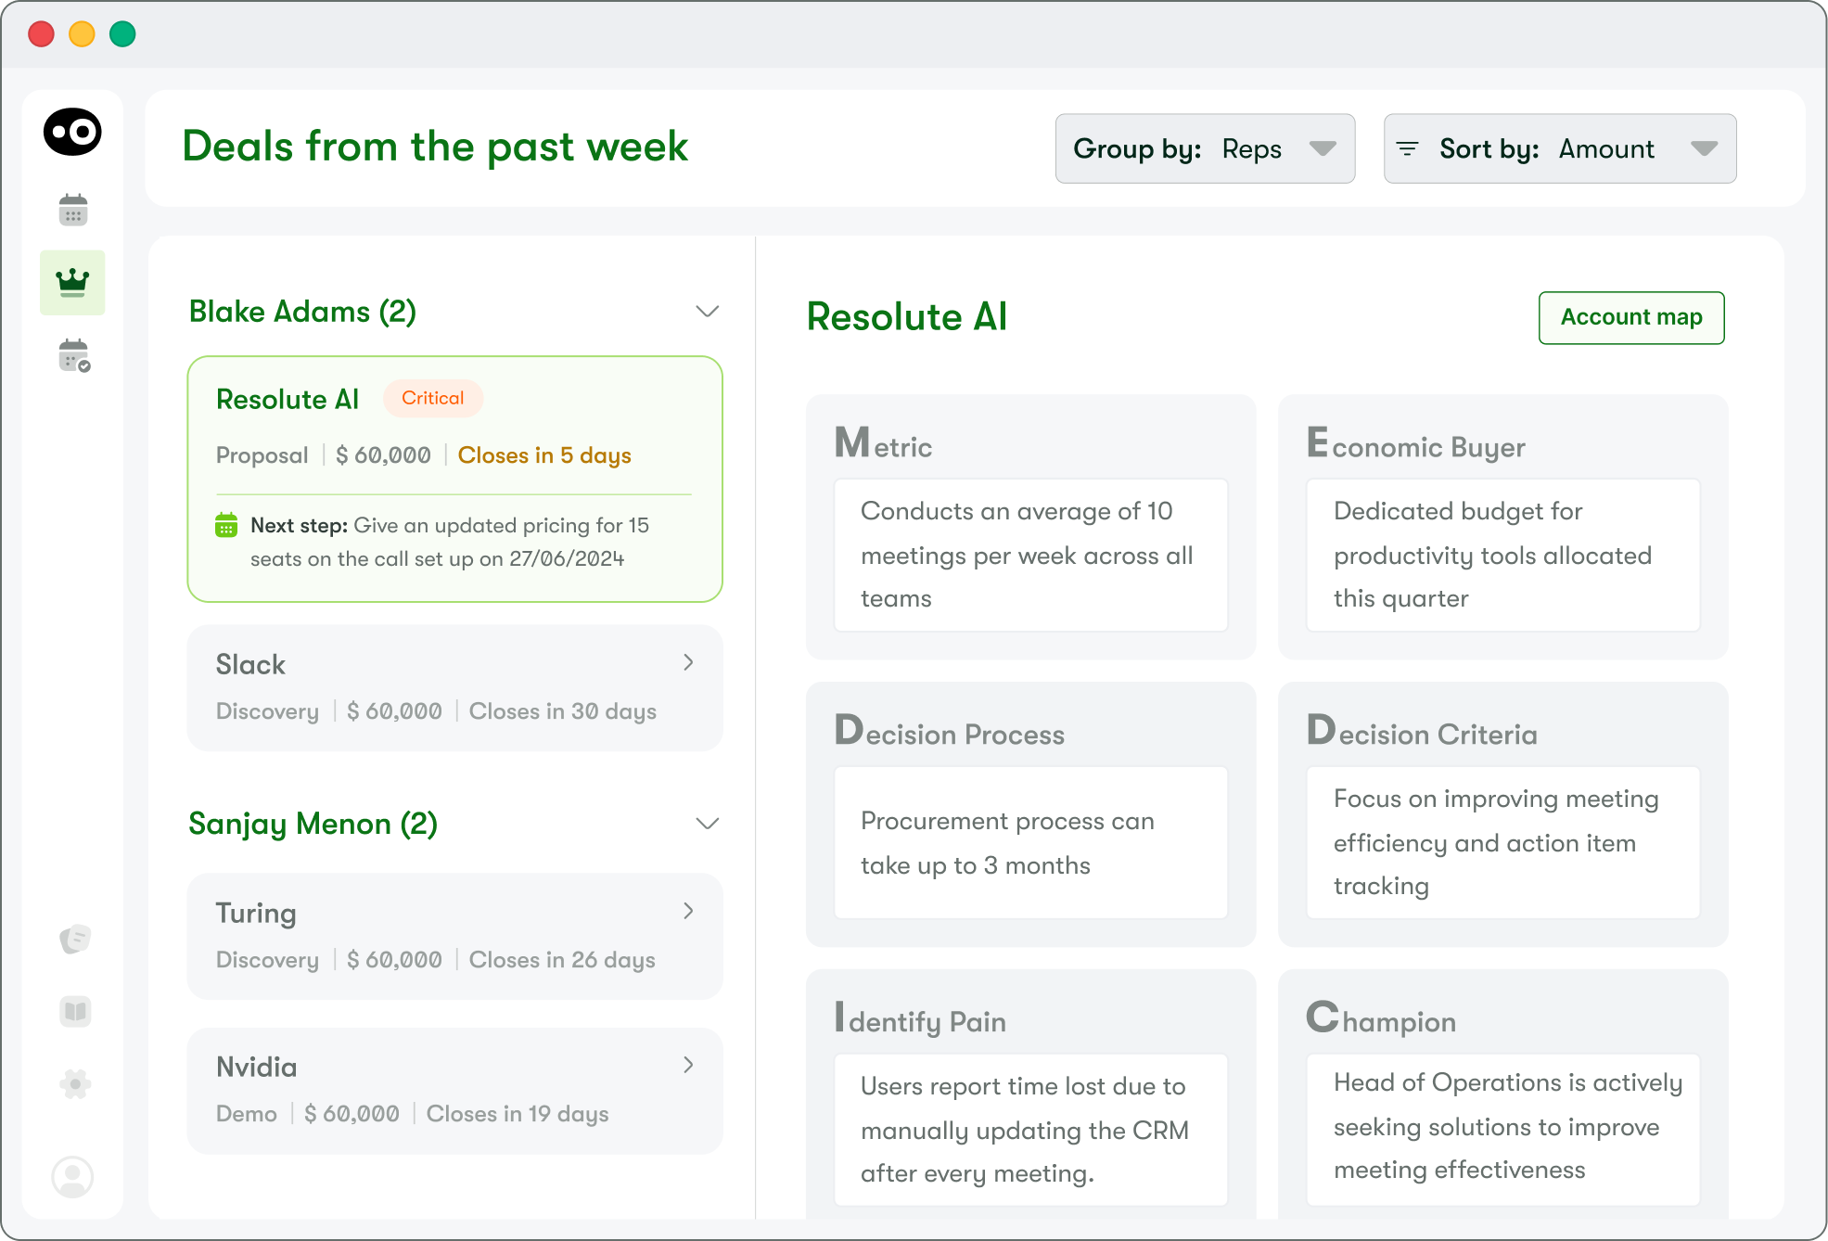Image resolution: width=1828 pixels, height=1241 pixels.
Task: Click the Identify Pain text box
Action: pyautogui.click(x=1030, y=1130)
